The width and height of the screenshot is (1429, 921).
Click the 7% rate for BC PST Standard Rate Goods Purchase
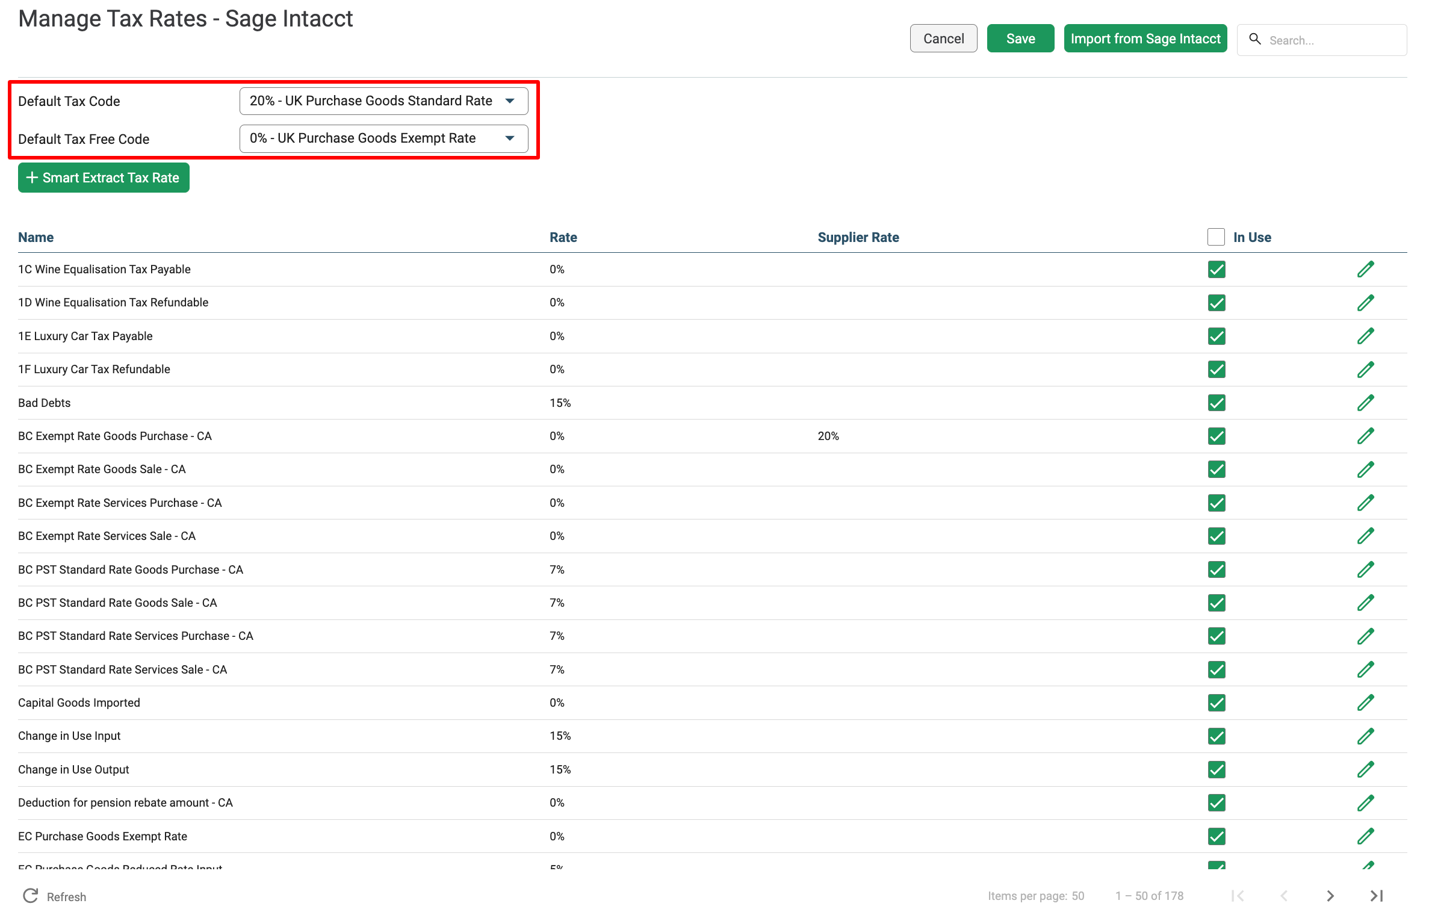[x=557, y=569]
